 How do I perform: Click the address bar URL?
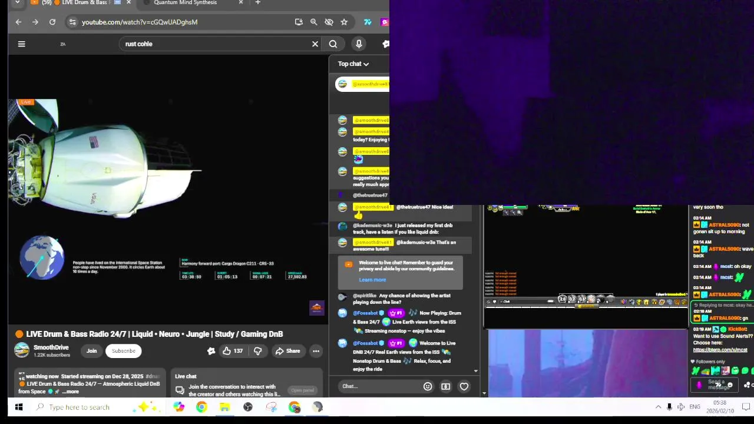[140, 22]
